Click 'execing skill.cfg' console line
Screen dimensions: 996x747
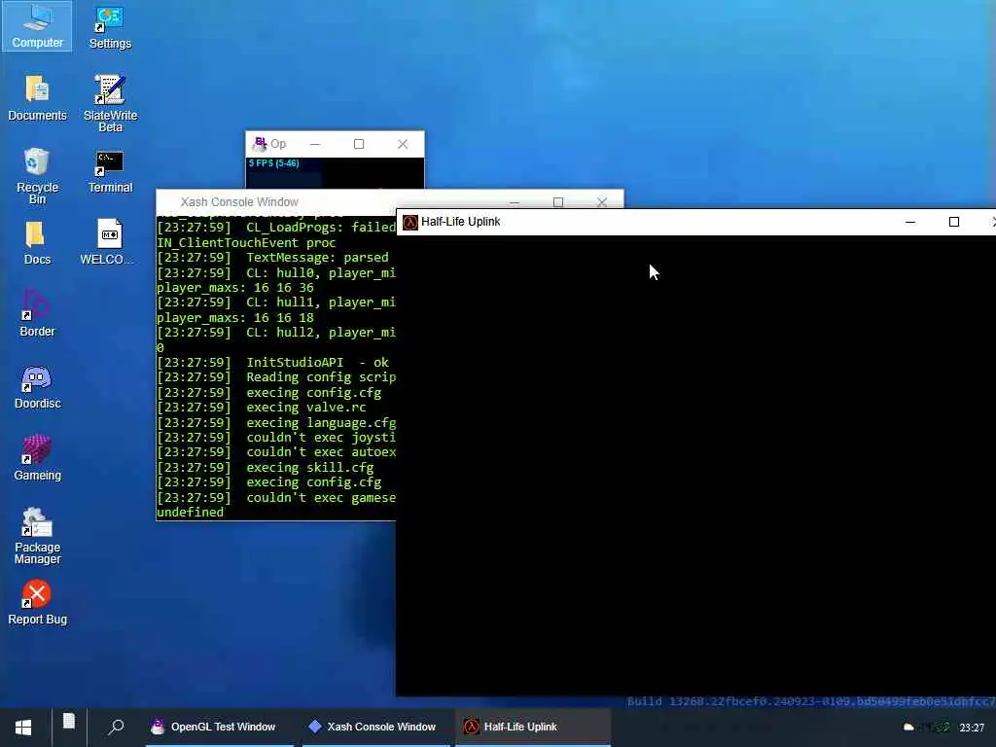click(x=265, y=468)
